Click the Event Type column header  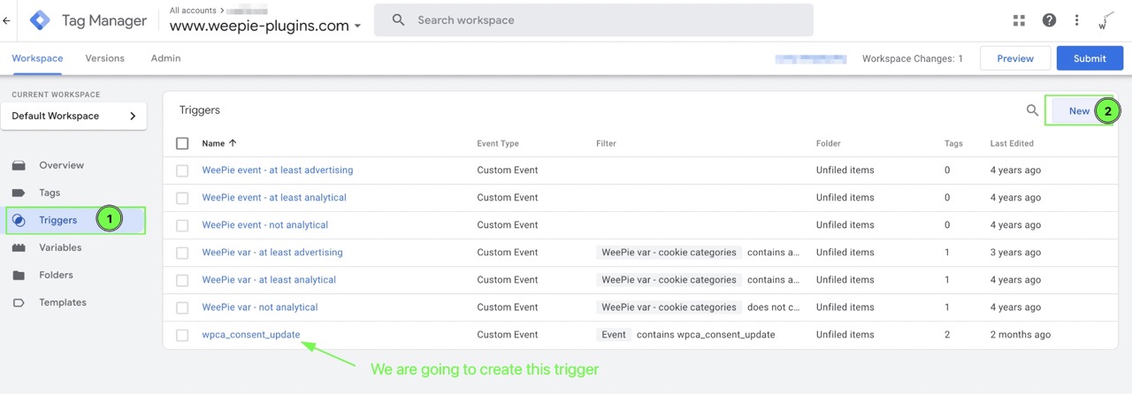[498, 143]
